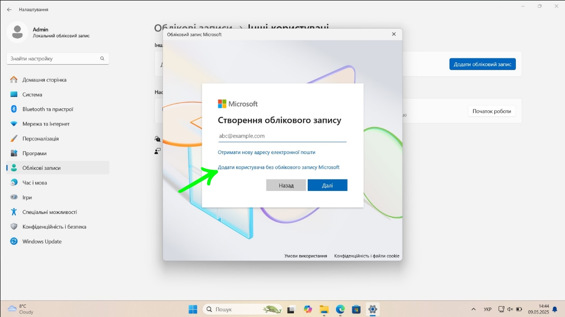
Task: Click the search magnifier in settings search
Action: 102,58
